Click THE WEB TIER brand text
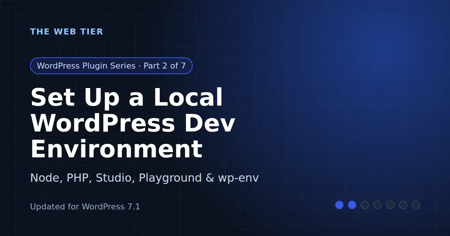 tap(66, 32)
